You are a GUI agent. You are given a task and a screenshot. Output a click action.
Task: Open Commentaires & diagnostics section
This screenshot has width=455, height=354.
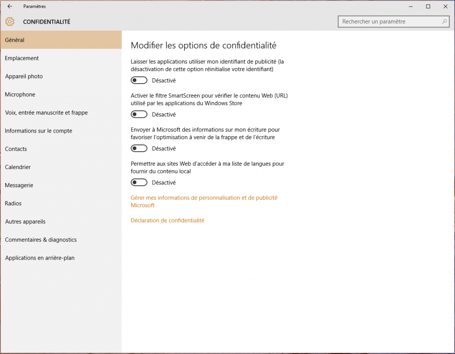pos(40,240)
